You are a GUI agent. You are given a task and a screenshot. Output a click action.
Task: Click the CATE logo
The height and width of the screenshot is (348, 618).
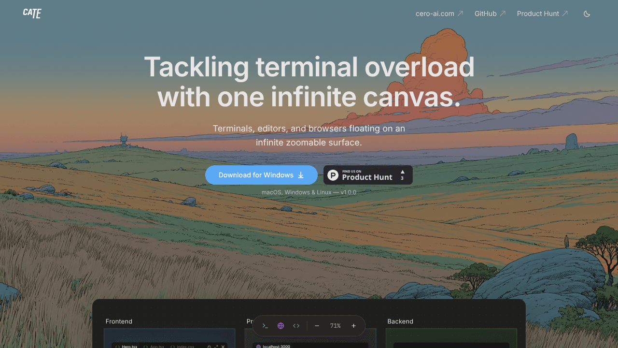tap(32, 14)
